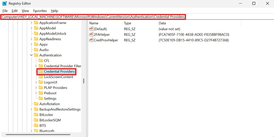Select the Preboot folder icon
Screen dimensions: 274x137
[x=41, y=93]
